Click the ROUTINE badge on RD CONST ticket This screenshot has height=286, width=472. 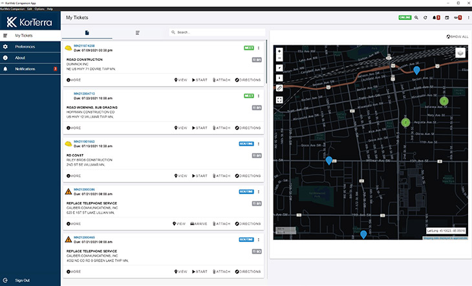(x=246, y=144)
